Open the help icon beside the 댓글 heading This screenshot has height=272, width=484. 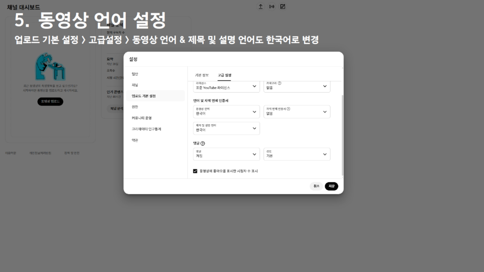pyautogui.click(x=203, y=144)
